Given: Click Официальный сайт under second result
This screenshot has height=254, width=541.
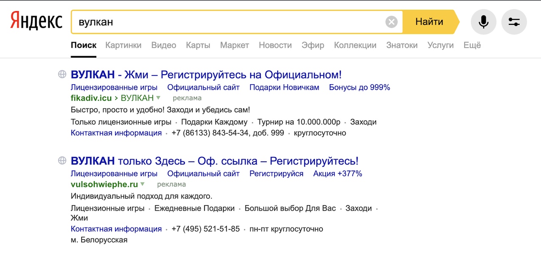Looking at the screenshot, I should click(203, 174).
